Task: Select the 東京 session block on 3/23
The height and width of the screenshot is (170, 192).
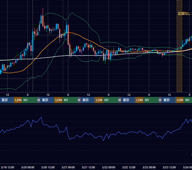Action: (x=169, y=100)
